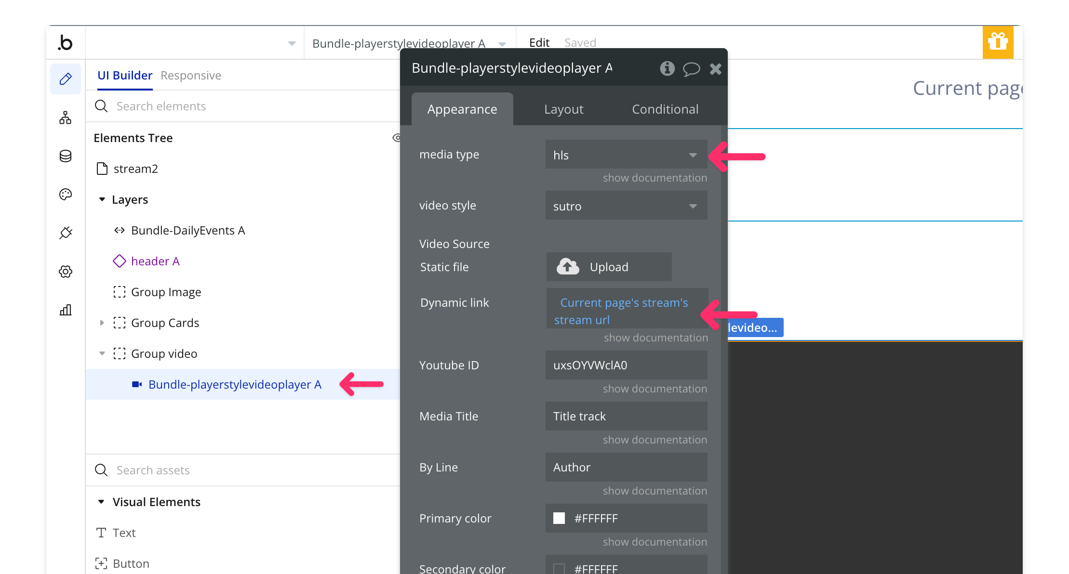Image resolution: width=1069 pixels, height=574 pixels.
Task: Open the Styles palette sidebar icon
Action: 66,195
